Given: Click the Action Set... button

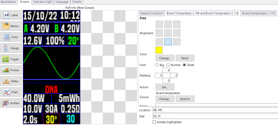Looking at the screenshot, I should pos(165,87).
